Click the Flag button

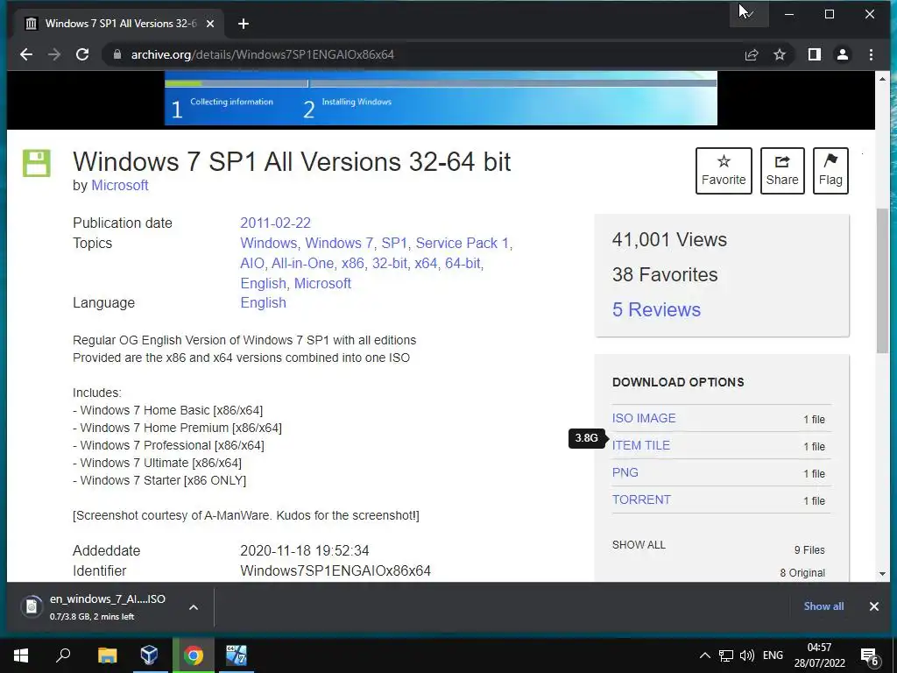coord(830,171)
